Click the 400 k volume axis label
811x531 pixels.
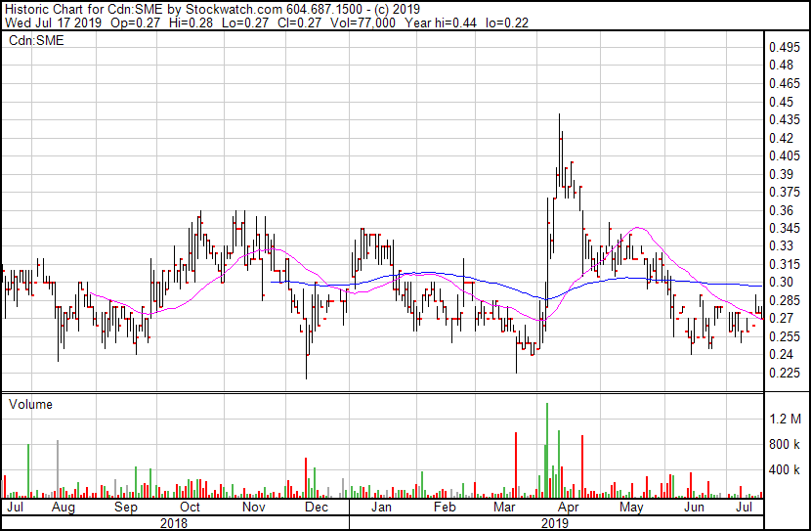coord(784,469)
